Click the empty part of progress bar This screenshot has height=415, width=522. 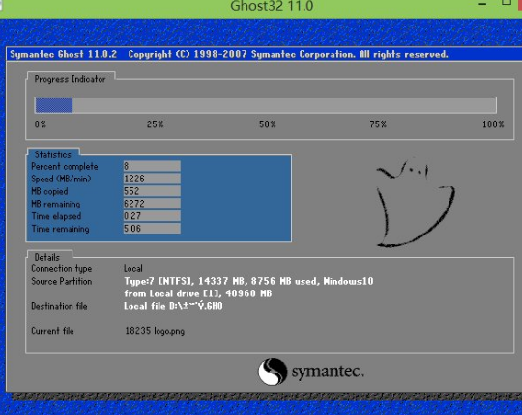pyautogui.click(x=284, y=105)
